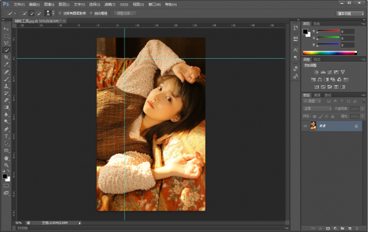Open the File menu
This screenshot has height=232, width=368.
(x=19, y=4)
